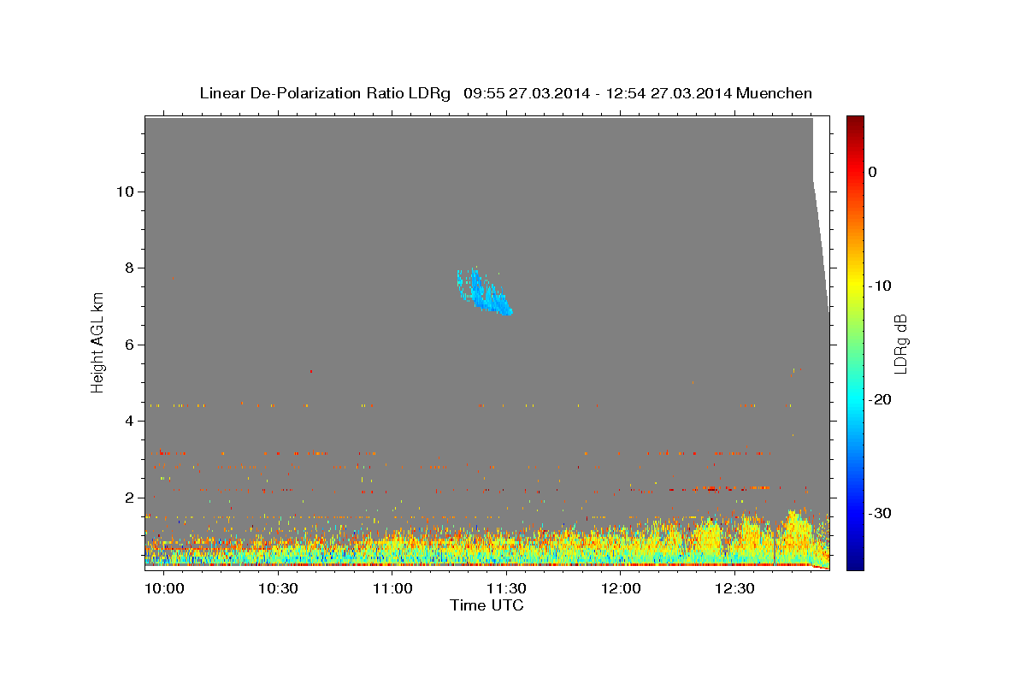Click the 10:30 time axis label
The width and height of the screenshot is (1026, 684).
tap(278, 589)
